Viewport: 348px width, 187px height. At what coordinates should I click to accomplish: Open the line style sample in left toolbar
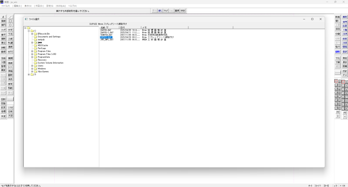[10, 100]
